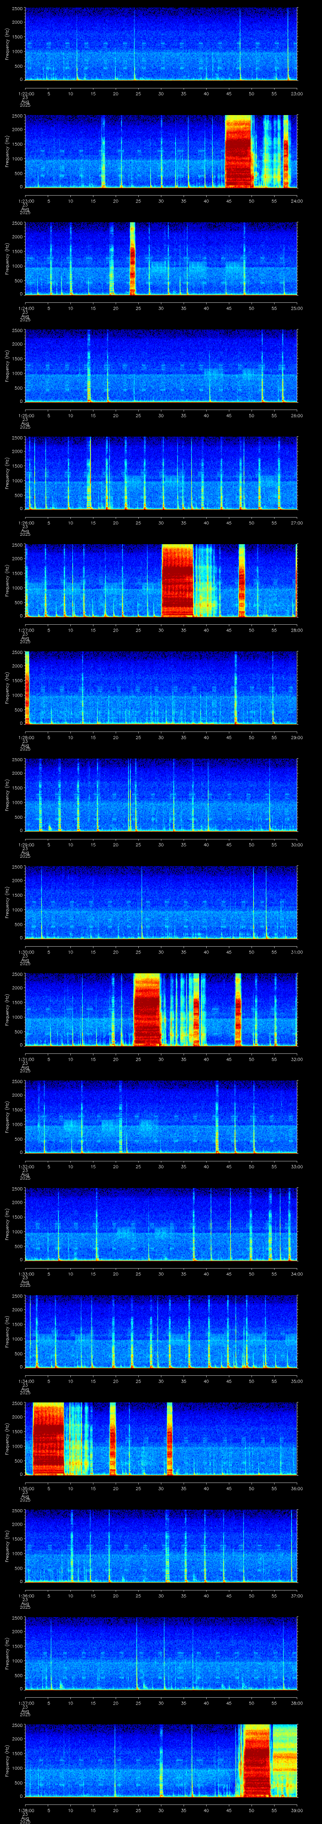Open the spectrogram panel starting at 1:33:00
Viewport: 322px width, 1824px height.
click(161, 1224)
